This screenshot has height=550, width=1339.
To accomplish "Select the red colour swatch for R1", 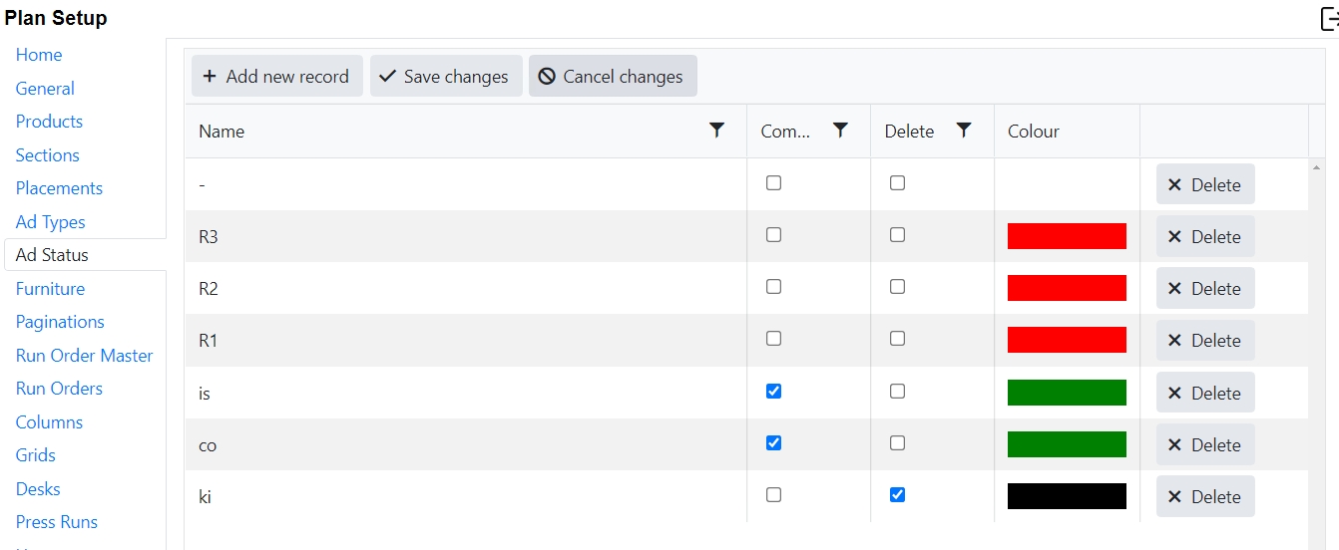I will pos(1066,340).
